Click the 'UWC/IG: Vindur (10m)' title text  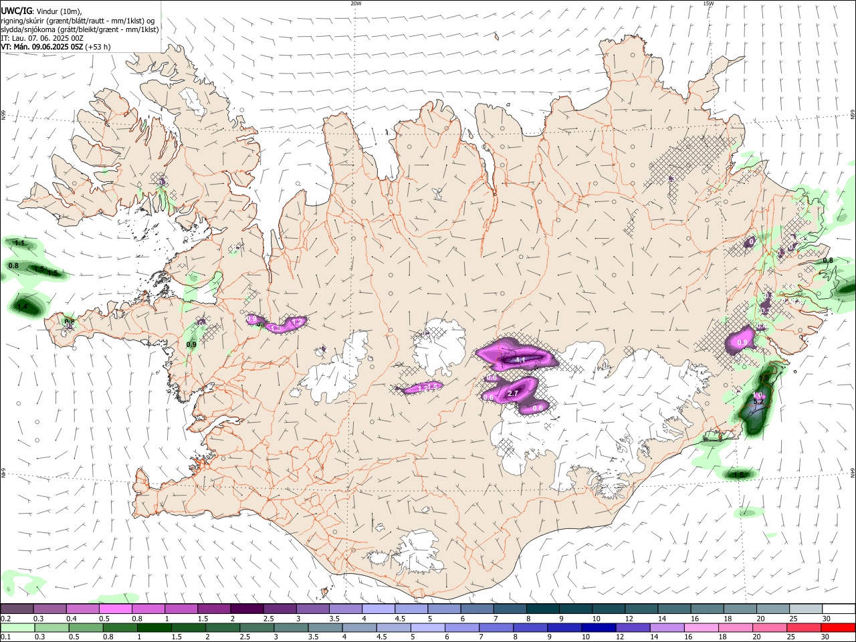pyautogui.click(x=41, y=11)
